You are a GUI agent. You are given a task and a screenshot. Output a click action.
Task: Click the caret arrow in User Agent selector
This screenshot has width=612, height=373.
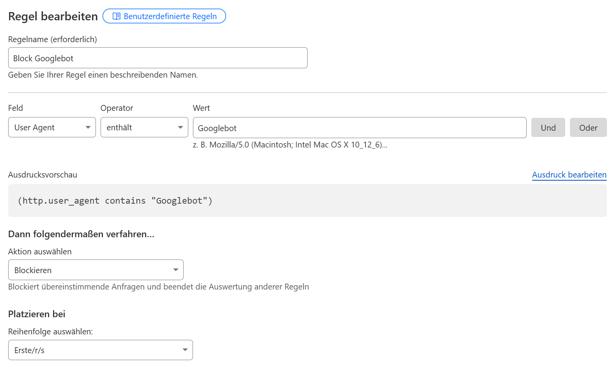pyautogui.click(x=88, y=128)
